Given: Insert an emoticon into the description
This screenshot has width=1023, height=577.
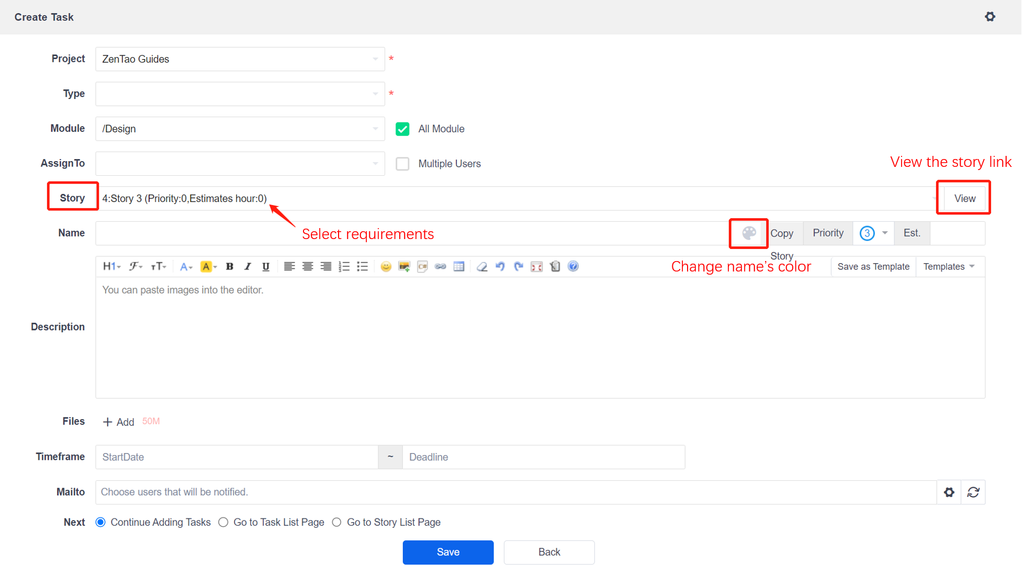Looking at the screenshot, I should pyautogui.click(x=386, y=267).
